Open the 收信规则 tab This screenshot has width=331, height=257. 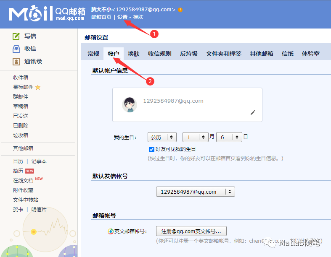159,54
